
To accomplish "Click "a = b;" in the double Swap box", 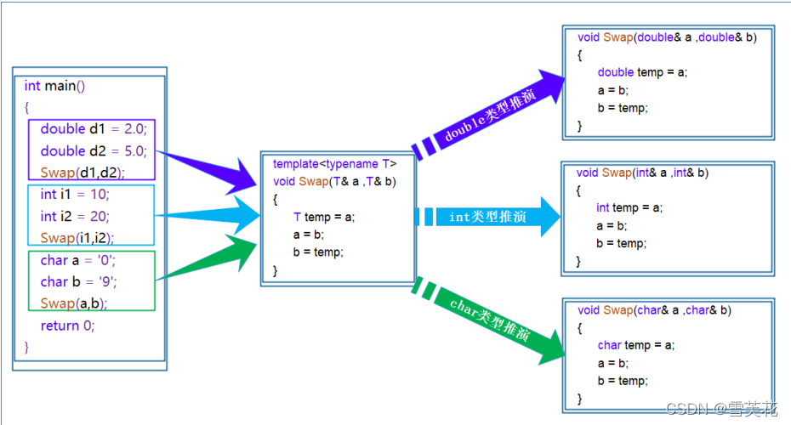I will point(612,90).
